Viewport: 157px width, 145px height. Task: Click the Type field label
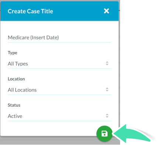coord(13,53)
